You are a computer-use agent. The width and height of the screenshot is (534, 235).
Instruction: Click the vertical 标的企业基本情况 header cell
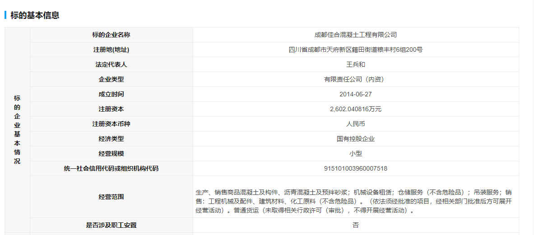[x=17, y=130]
